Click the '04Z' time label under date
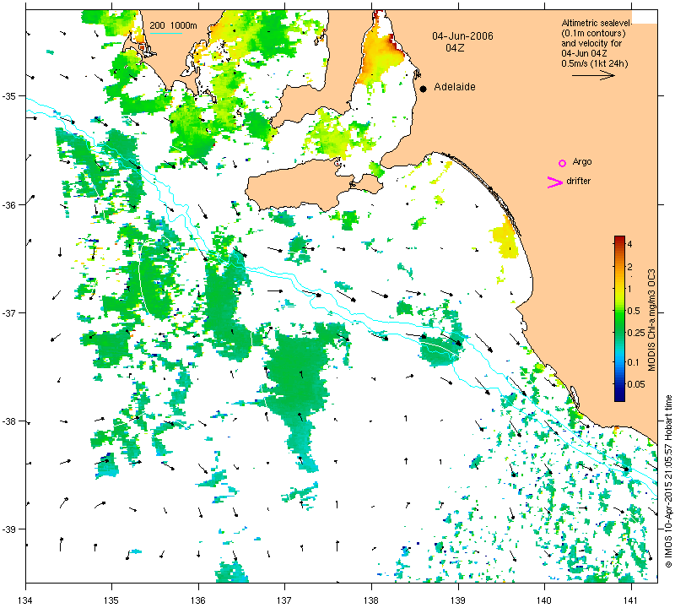675x608 pixels. 455,48
